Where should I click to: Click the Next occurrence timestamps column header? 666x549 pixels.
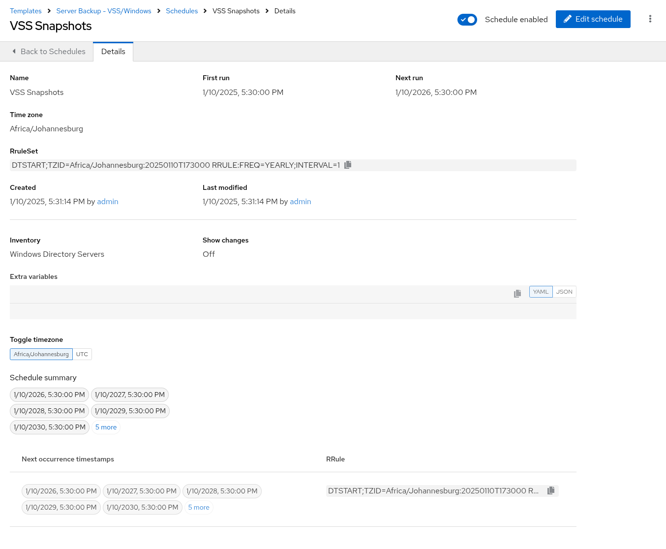coord(68,459)
